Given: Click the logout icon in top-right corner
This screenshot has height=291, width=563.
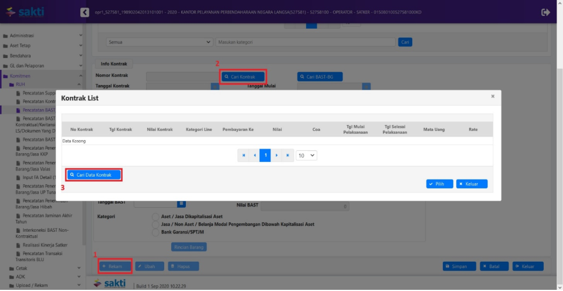Looking at the screenshot, I should [546, 12].
